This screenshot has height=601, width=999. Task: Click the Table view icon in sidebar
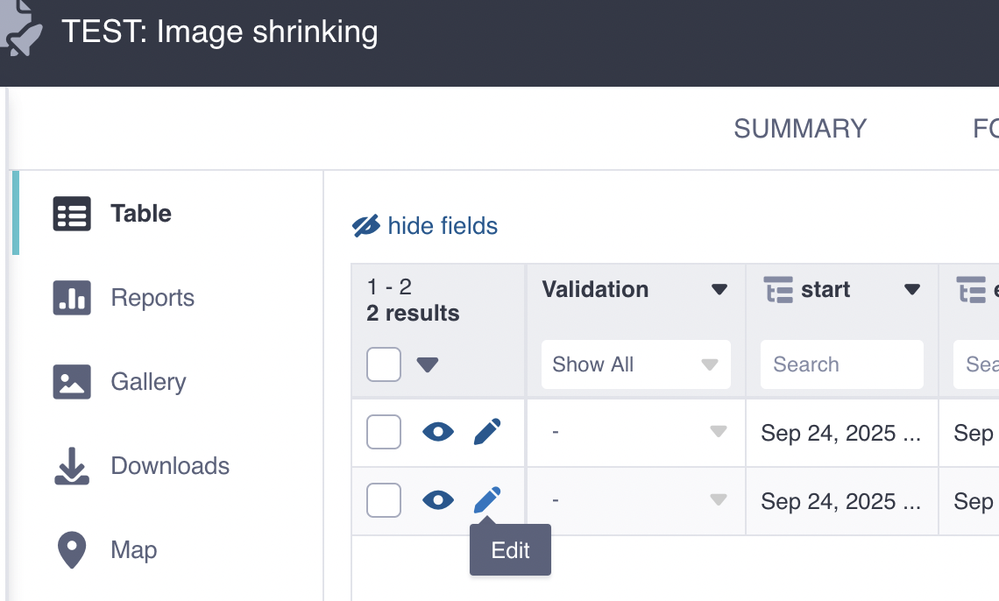[72, 214]
